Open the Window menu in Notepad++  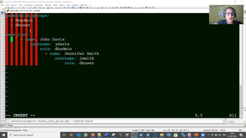click(x=84, y=5)
